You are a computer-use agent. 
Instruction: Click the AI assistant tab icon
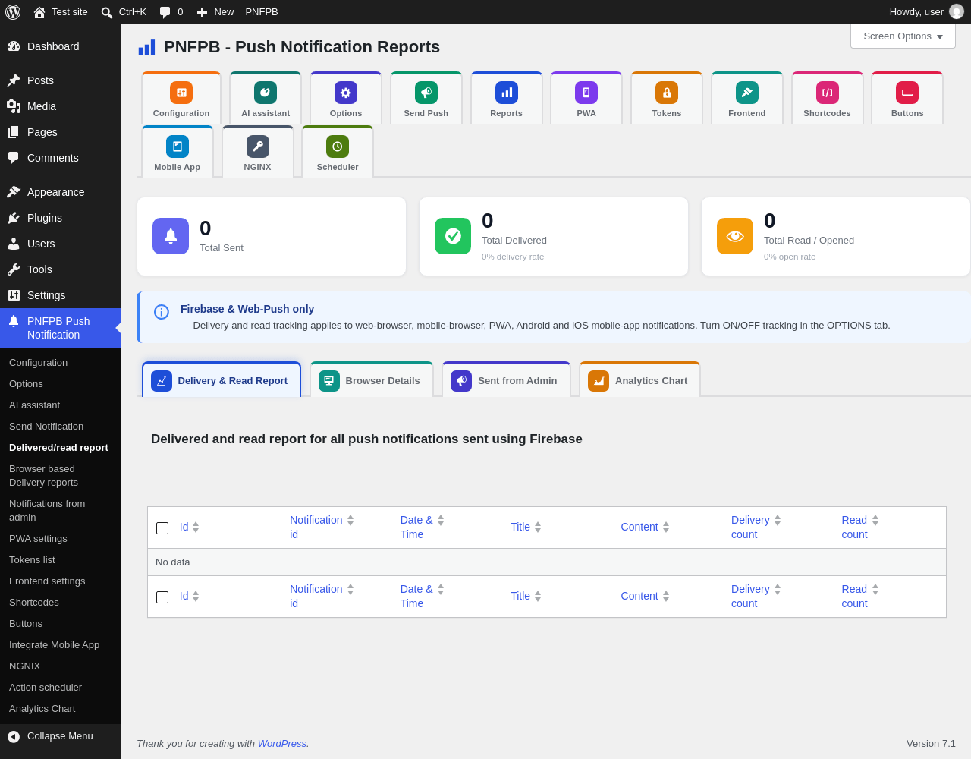tap(266, 93)
